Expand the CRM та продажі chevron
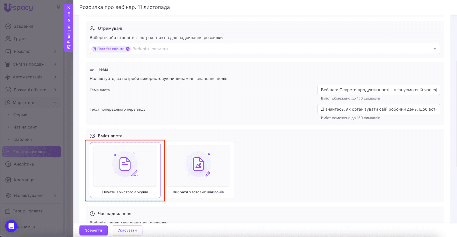 (55, 64)
